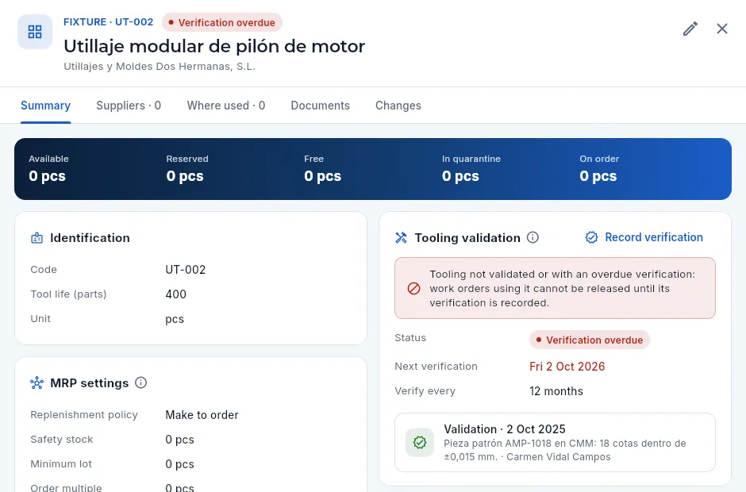The image size is (746, 492).
Task: Click the FIXTURE · UT-002 label
Action: pos(109,22)
